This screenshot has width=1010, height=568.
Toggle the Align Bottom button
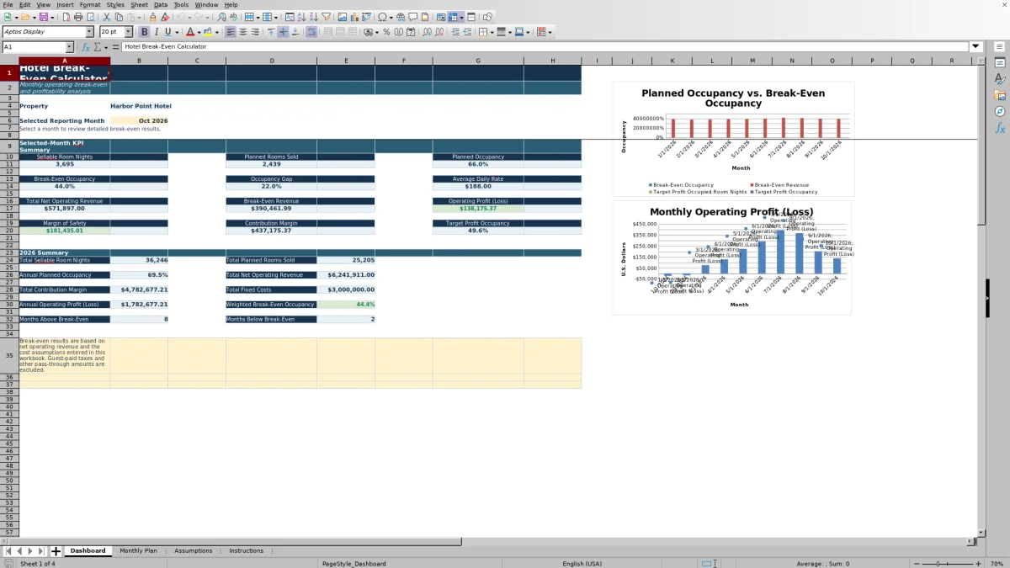(x=295, y=32)
